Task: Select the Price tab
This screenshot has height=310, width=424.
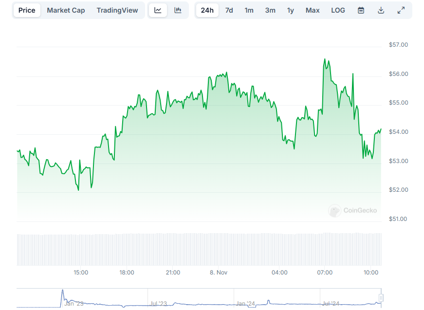Action: pos(27,10)
